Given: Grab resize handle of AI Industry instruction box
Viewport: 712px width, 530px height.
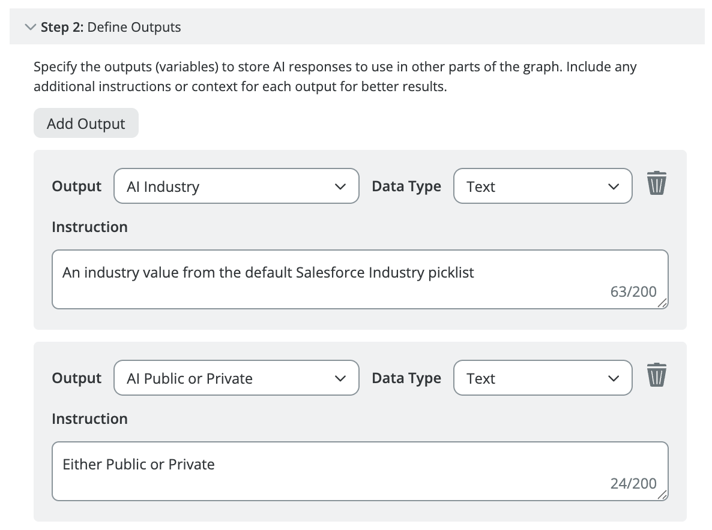Looking at the screenshot, I should click(x=662, y=304).
